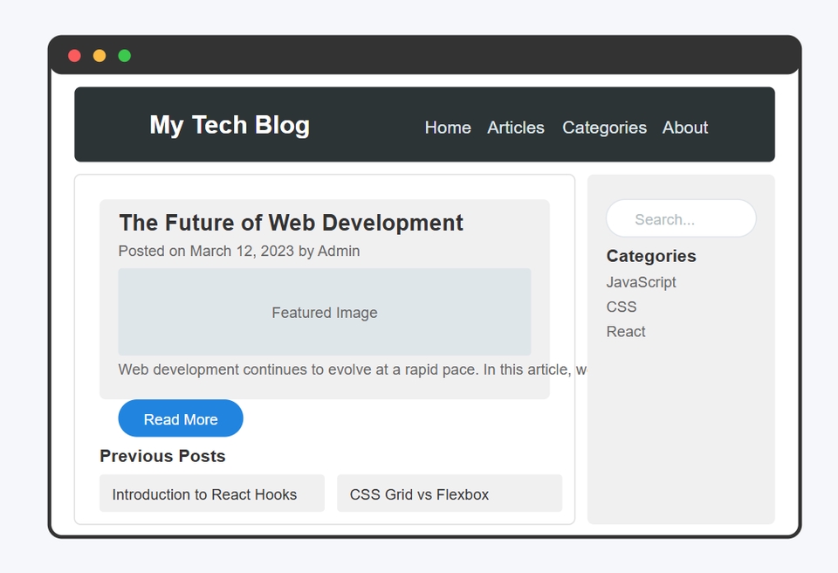This screenshot has width=838, height=573.
Task: Focus the Search input field
Action: click(681, 218)
